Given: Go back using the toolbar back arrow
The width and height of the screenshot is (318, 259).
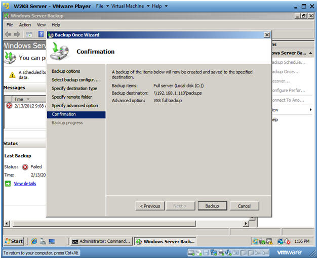Looking at the screenshot, I should (x=8, y=34).
